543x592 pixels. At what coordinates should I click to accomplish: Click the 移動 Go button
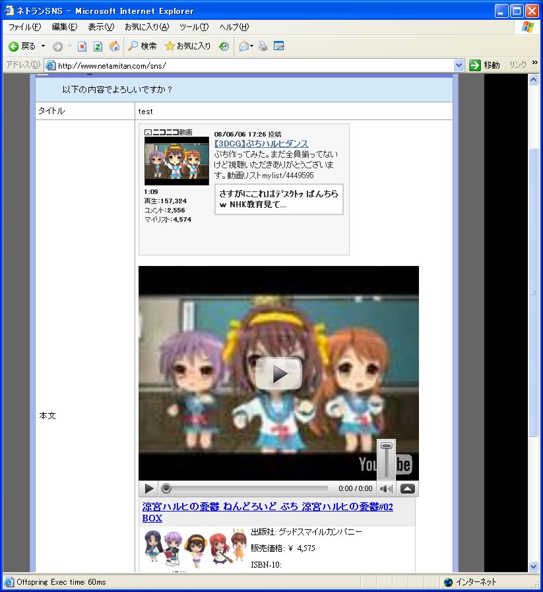click(x=484, y=65)
